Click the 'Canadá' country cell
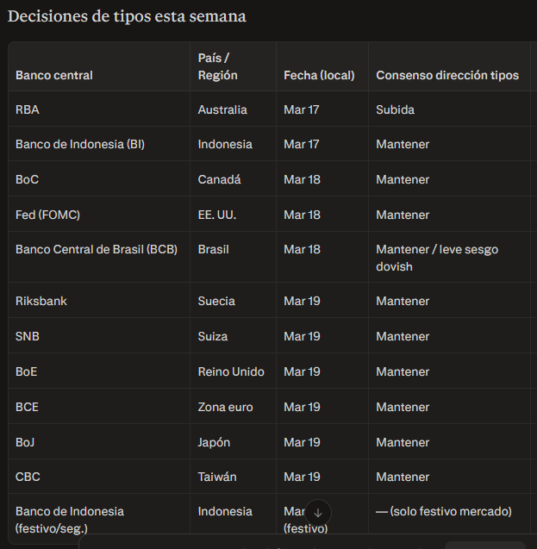This screenshot has width=537, height=549. pos(219,179)
